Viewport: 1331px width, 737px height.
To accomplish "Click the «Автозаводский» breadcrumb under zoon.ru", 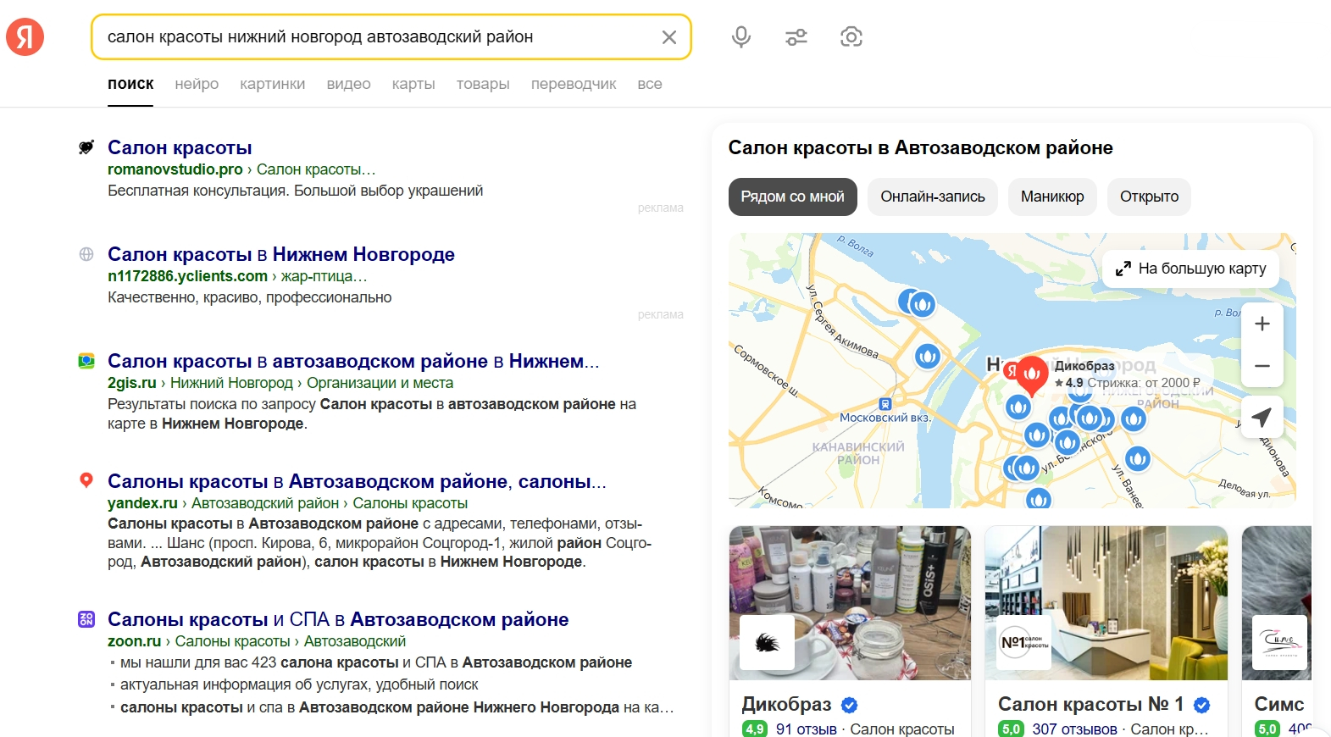I will pos(355,641).
